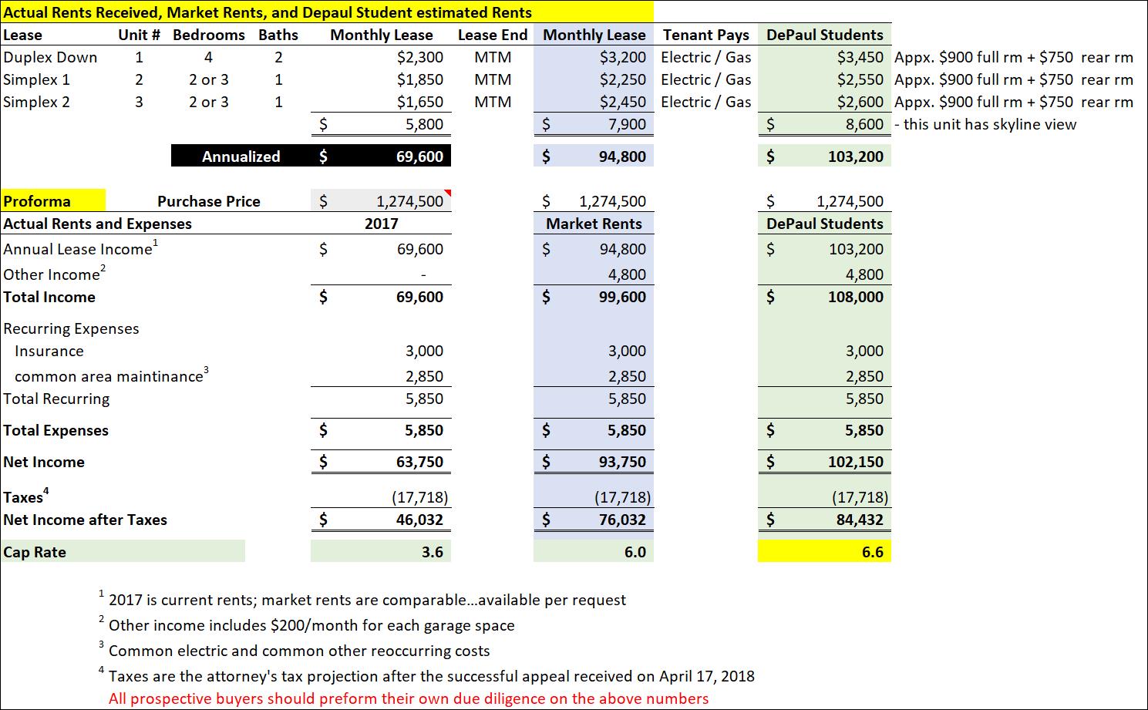Image resolution: width=1148 pixels, height=710 pixels.
Task: Select the 'Annual Lease Income' row label
Action: tap(80, 247)
